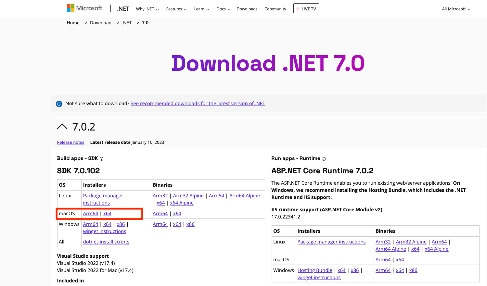487x286 pixels.
Task: Click the info icon before "Not sure what to download?"
Action: tap(59, 103)
